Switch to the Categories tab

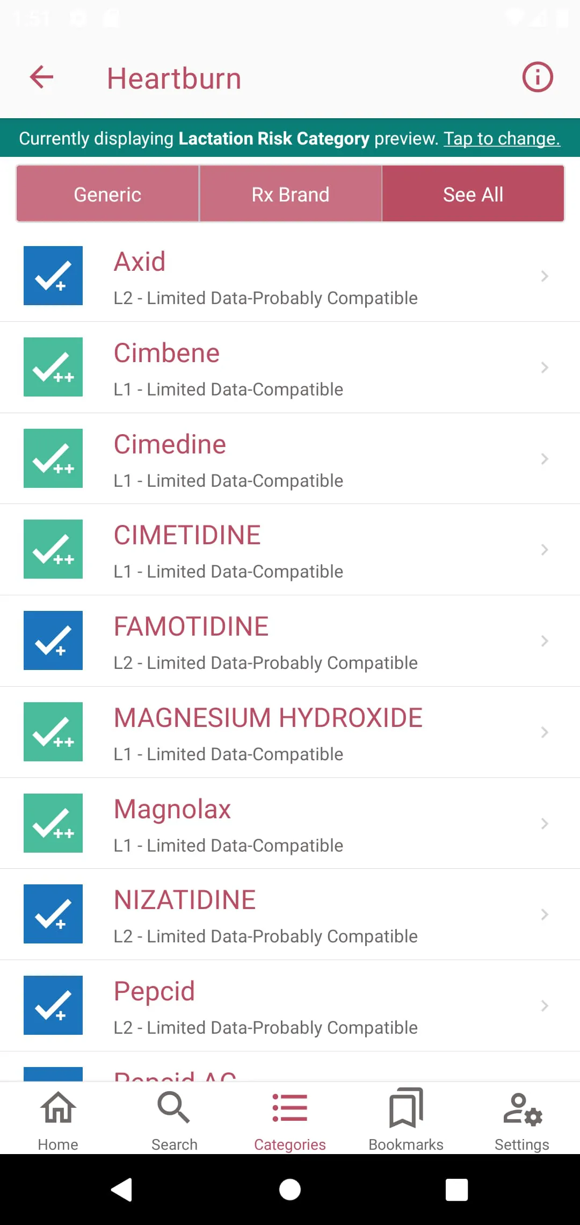290,1120
